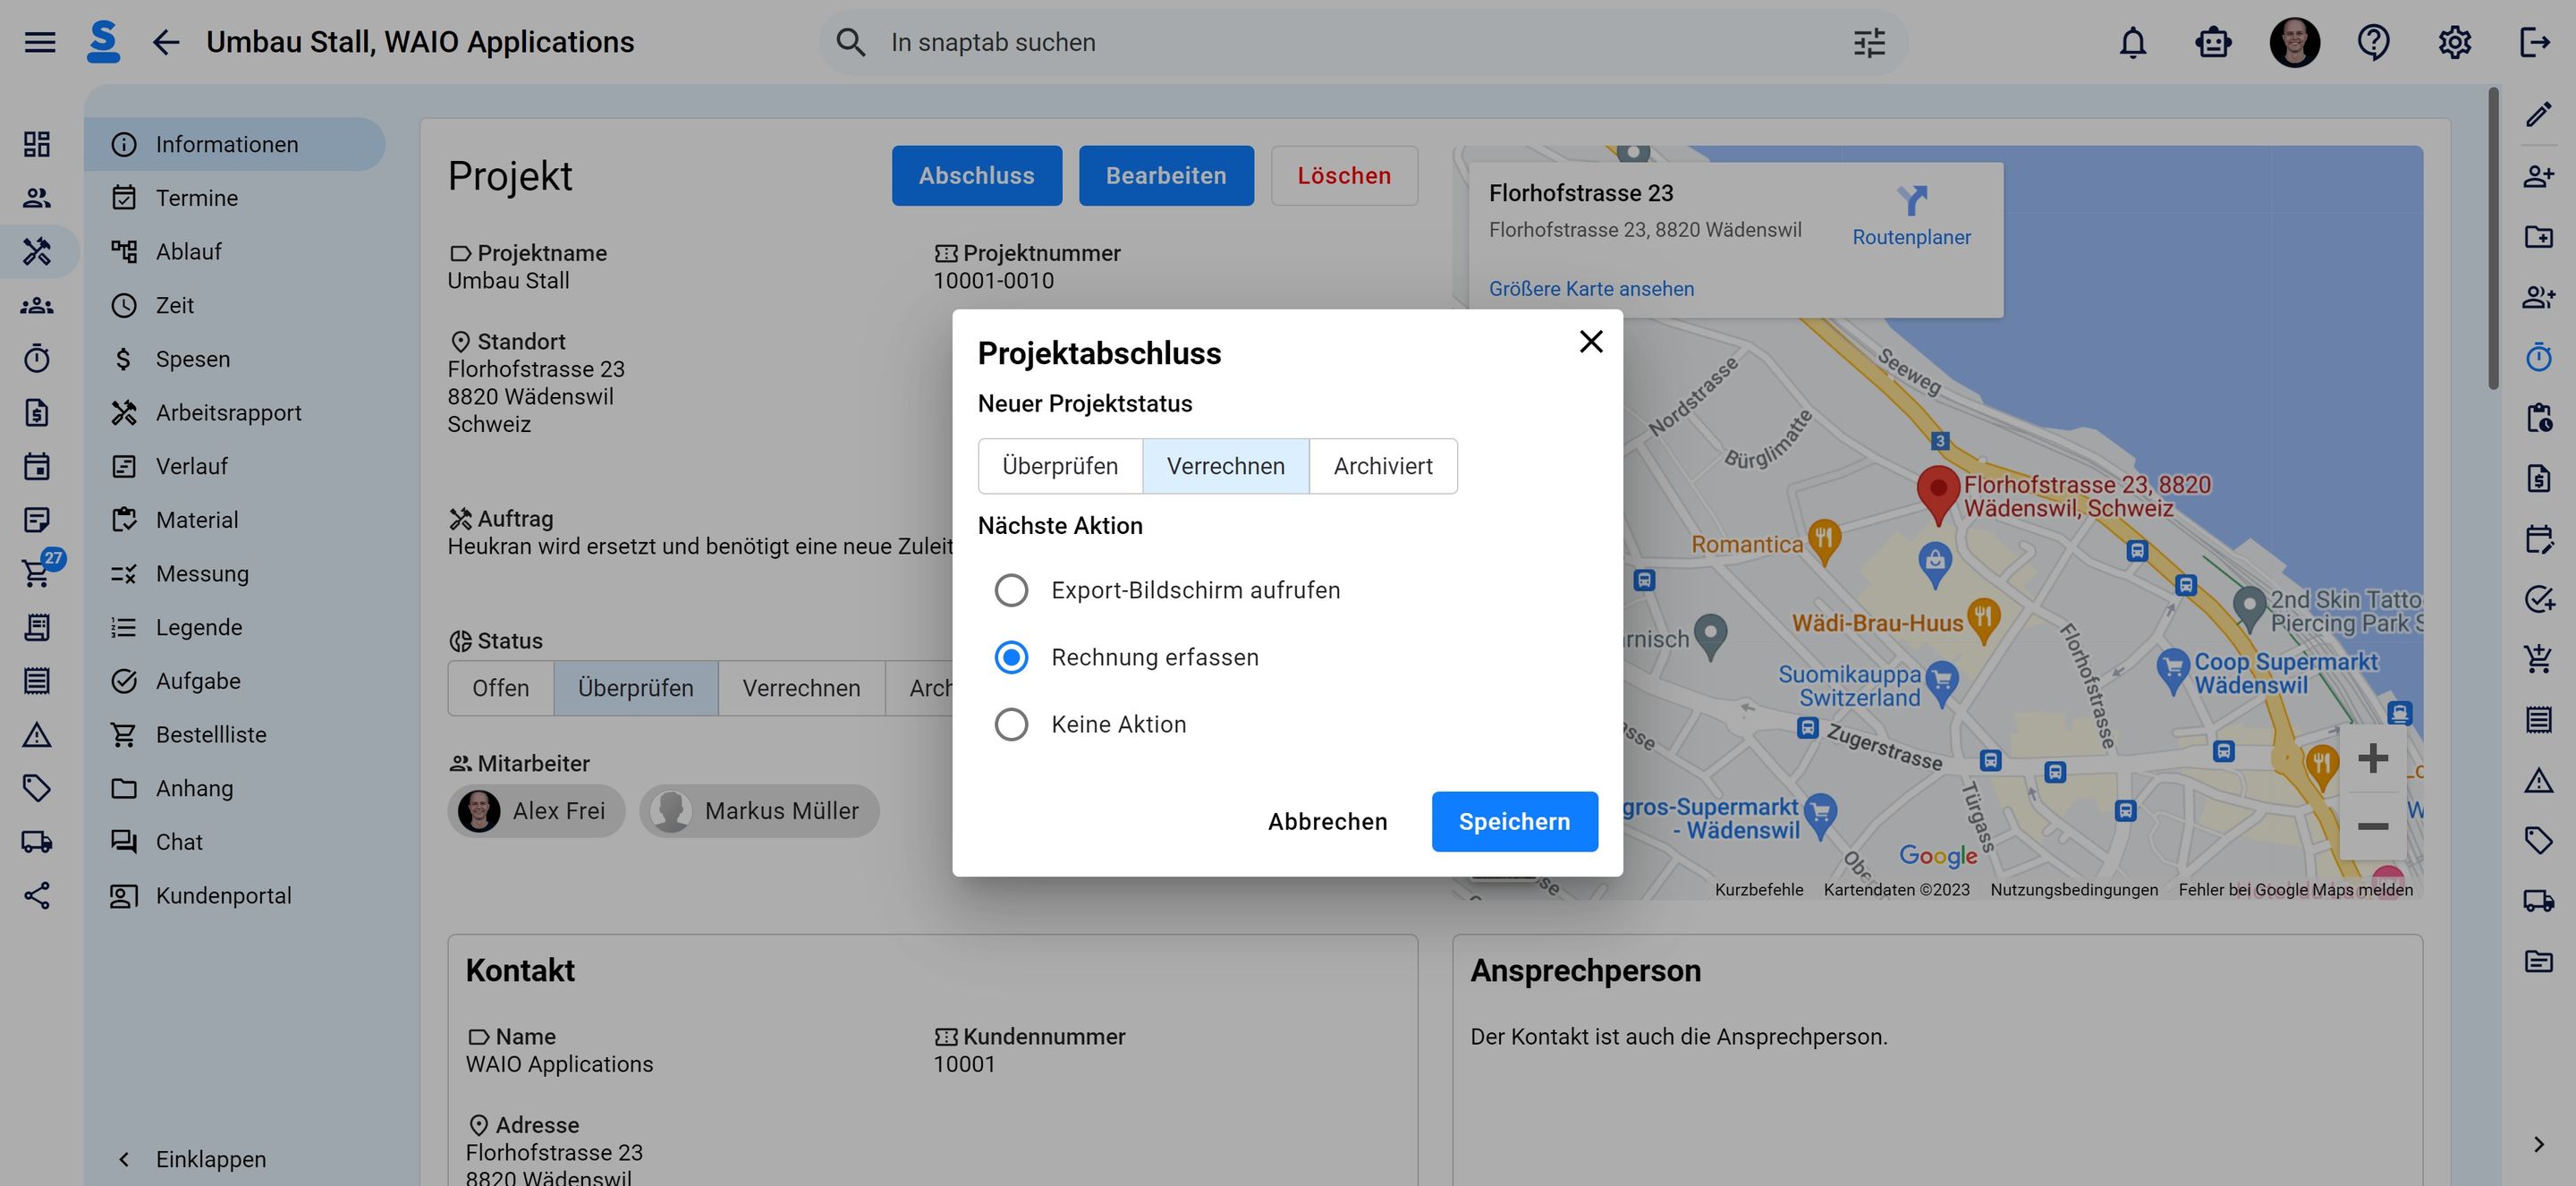
Task: Select the Archiviert project status tab
Action: tap(1382, 465)
